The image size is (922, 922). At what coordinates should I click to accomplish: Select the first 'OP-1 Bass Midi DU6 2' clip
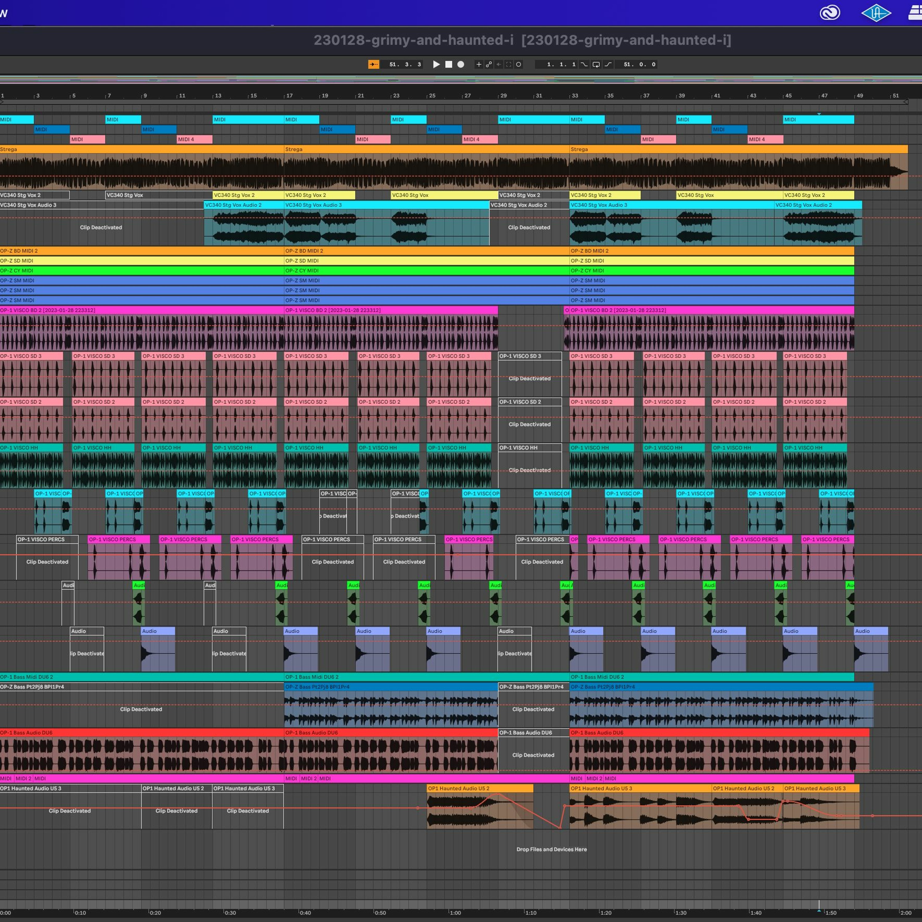click(142, 677)
